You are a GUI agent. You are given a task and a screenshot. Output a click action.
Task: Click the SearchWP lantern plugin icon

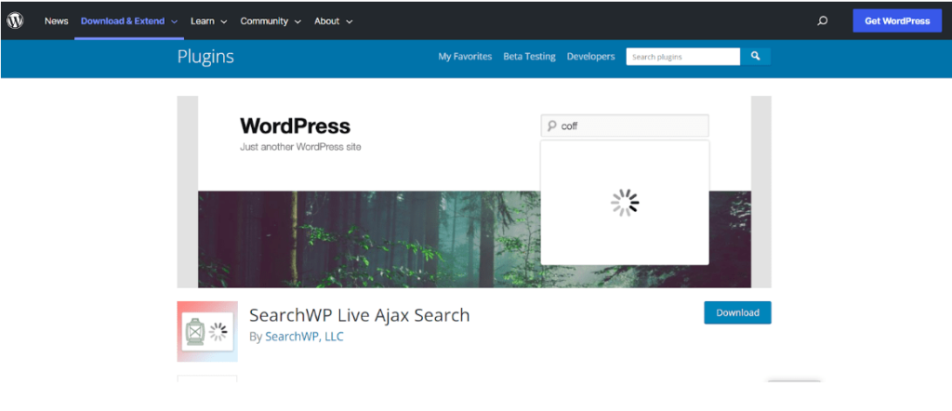pyautogui.click(x=207, y=331)
